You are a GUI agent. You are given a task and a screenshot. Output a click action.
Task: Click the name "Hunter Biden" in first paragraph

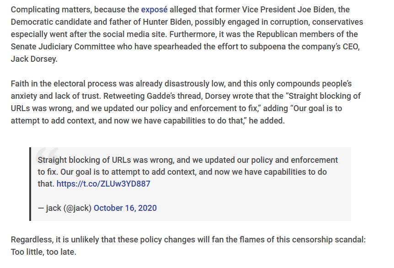click(167, 22)
